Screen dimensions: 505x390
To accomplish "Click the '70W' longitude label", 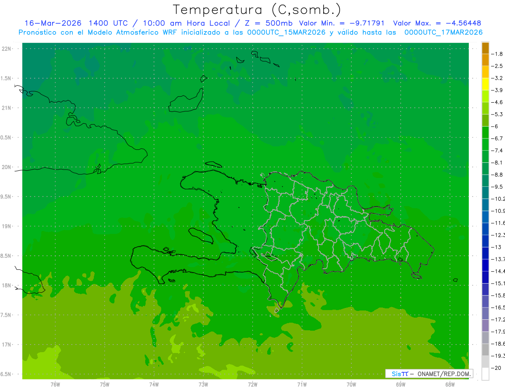I will click(x=351, y=385).
